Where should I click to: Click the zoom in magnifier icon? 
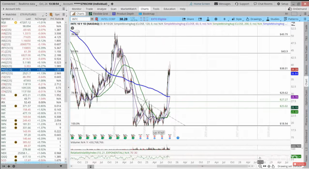tap(260, 166)
